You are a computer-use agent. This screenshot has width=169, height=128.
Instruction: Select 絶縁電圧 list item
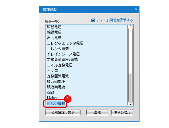(x=54, y=32)
